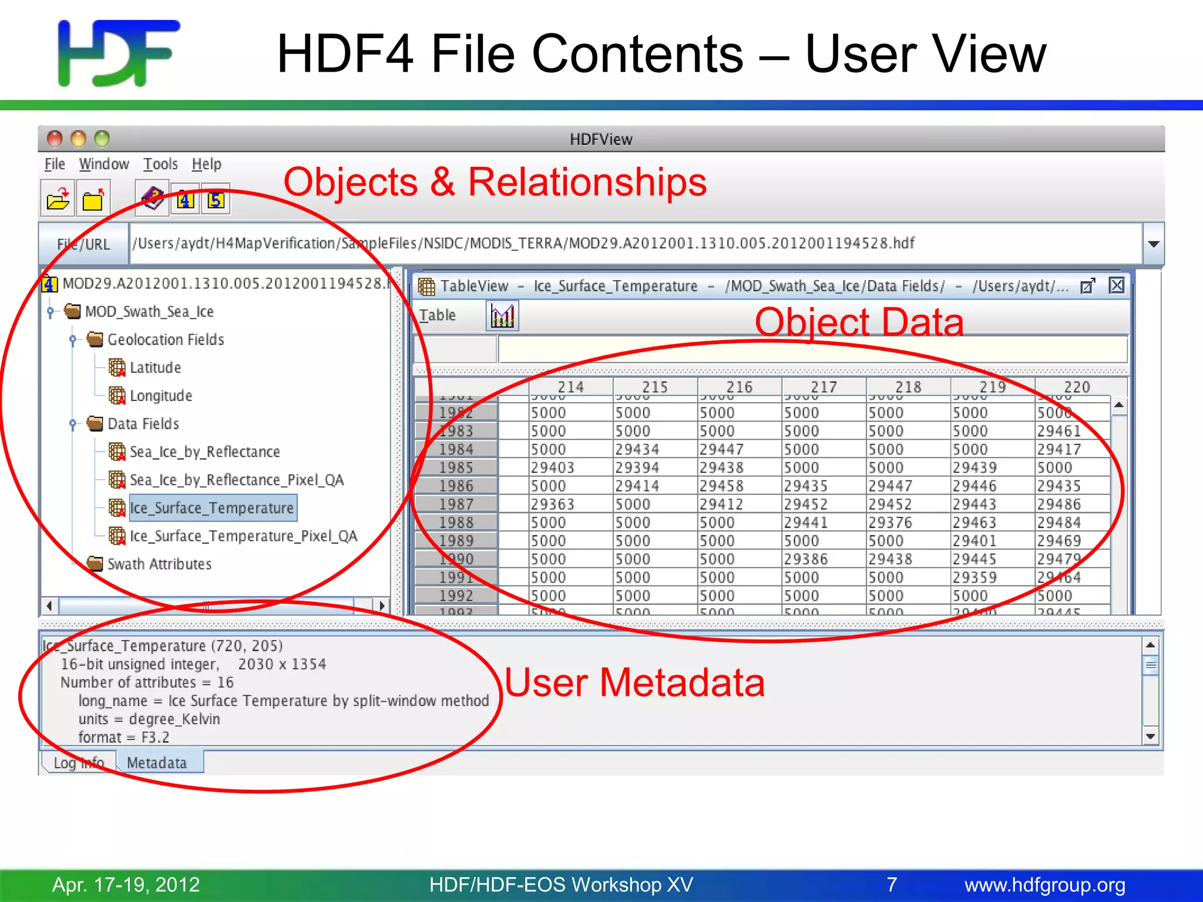Click the tree panel scroll right arrow
The image size is (1203, 902).
pos(381,605)
